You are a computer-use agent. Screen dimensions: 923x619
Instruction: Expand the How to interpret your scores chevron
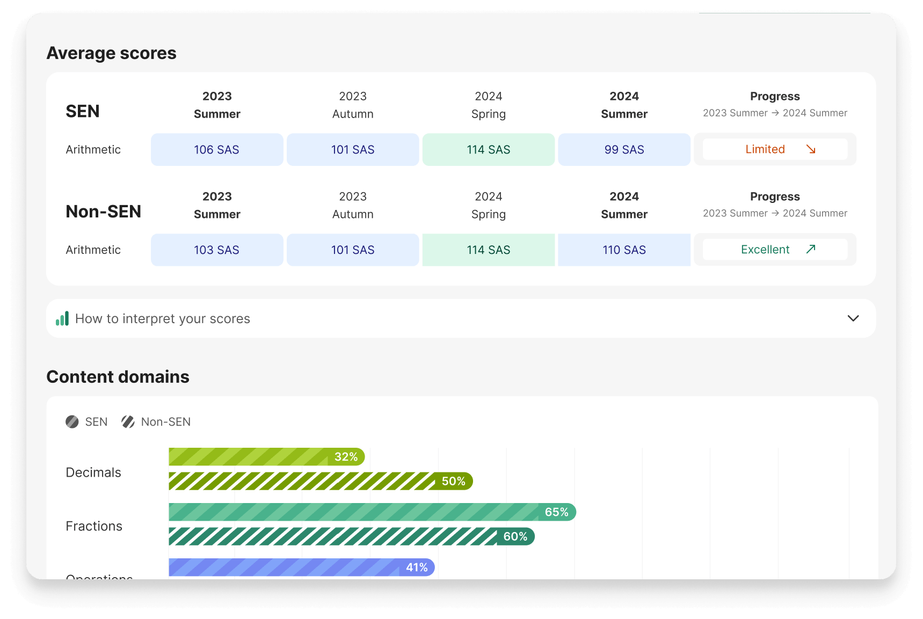[853, 318]
